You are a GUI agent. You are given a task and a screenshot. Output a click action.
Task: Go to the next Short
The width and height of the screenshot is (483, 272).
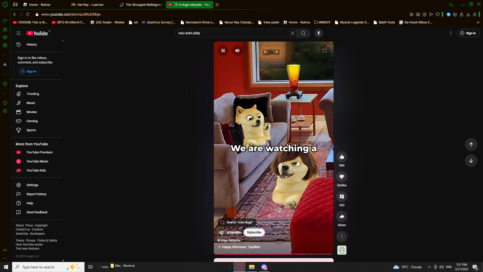pos(471,161)
